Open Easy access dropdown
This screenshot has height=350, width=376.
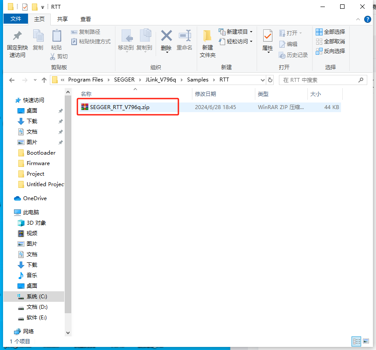click(x=236, y=42)
